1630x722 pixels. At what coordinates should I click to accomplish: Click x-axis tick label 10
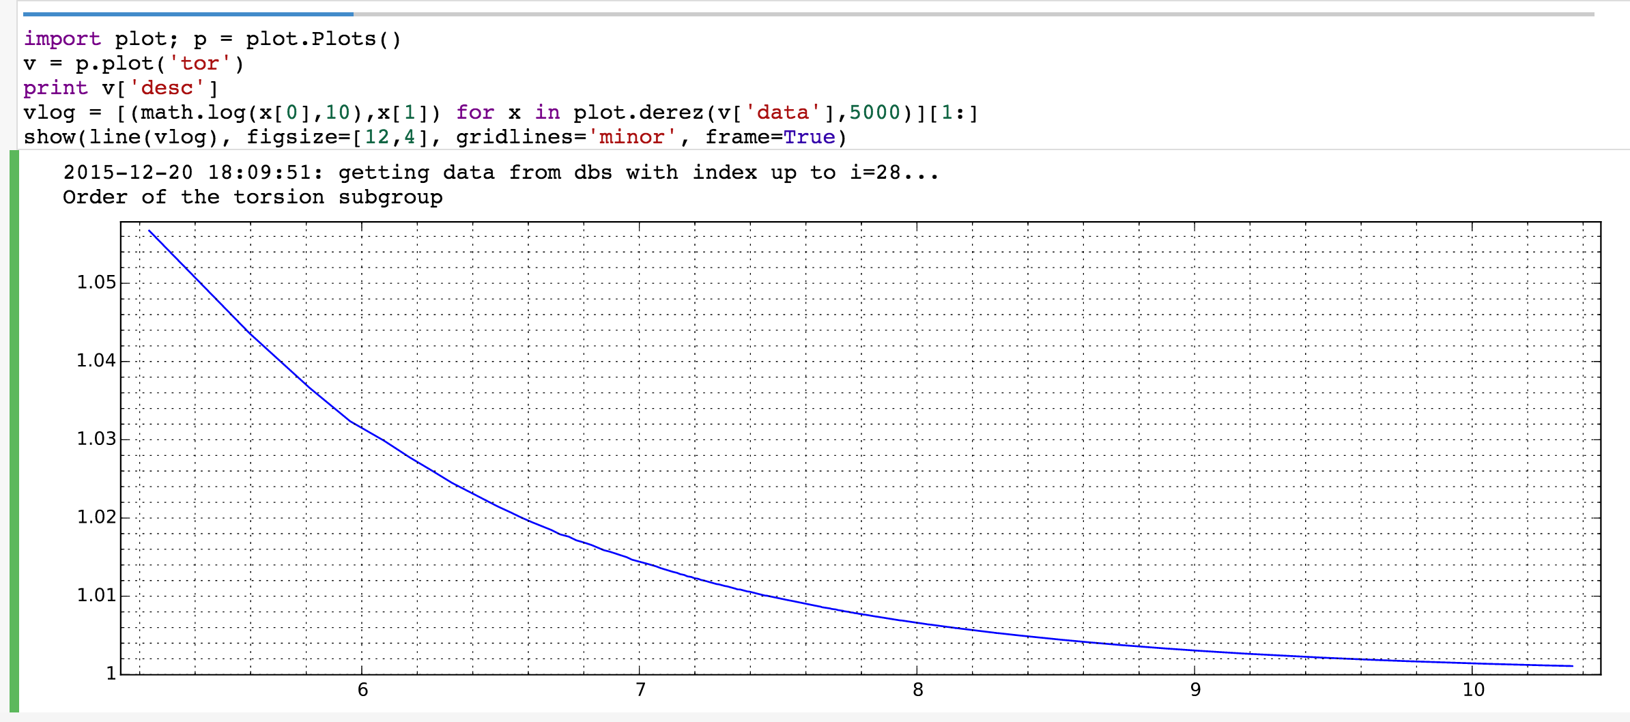[1474, 690]
